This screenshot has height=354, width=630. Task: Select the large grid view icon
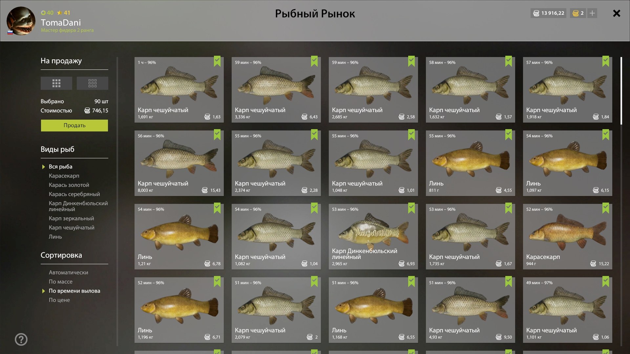coord(56,83)
